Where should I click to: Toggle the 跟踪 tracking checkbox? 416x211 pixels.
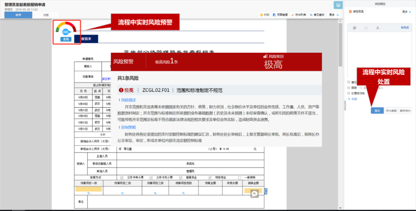click(x=349, y=87)
